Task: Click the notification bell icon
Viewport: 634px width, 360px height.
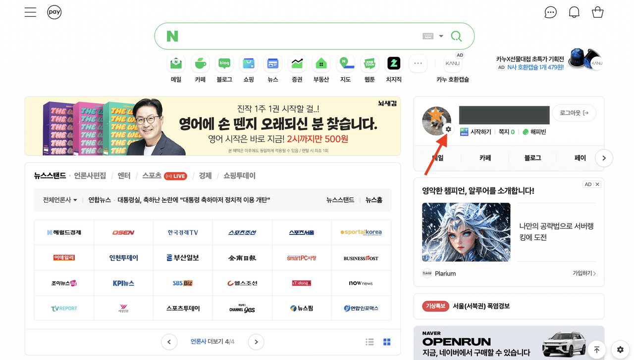Action: click(x=574, y=12)
